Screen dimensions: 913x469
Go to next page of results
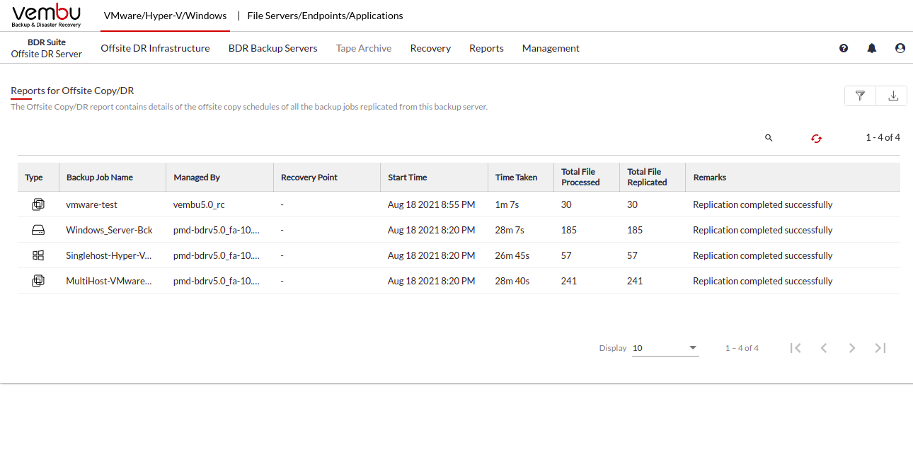coord(852,348)
